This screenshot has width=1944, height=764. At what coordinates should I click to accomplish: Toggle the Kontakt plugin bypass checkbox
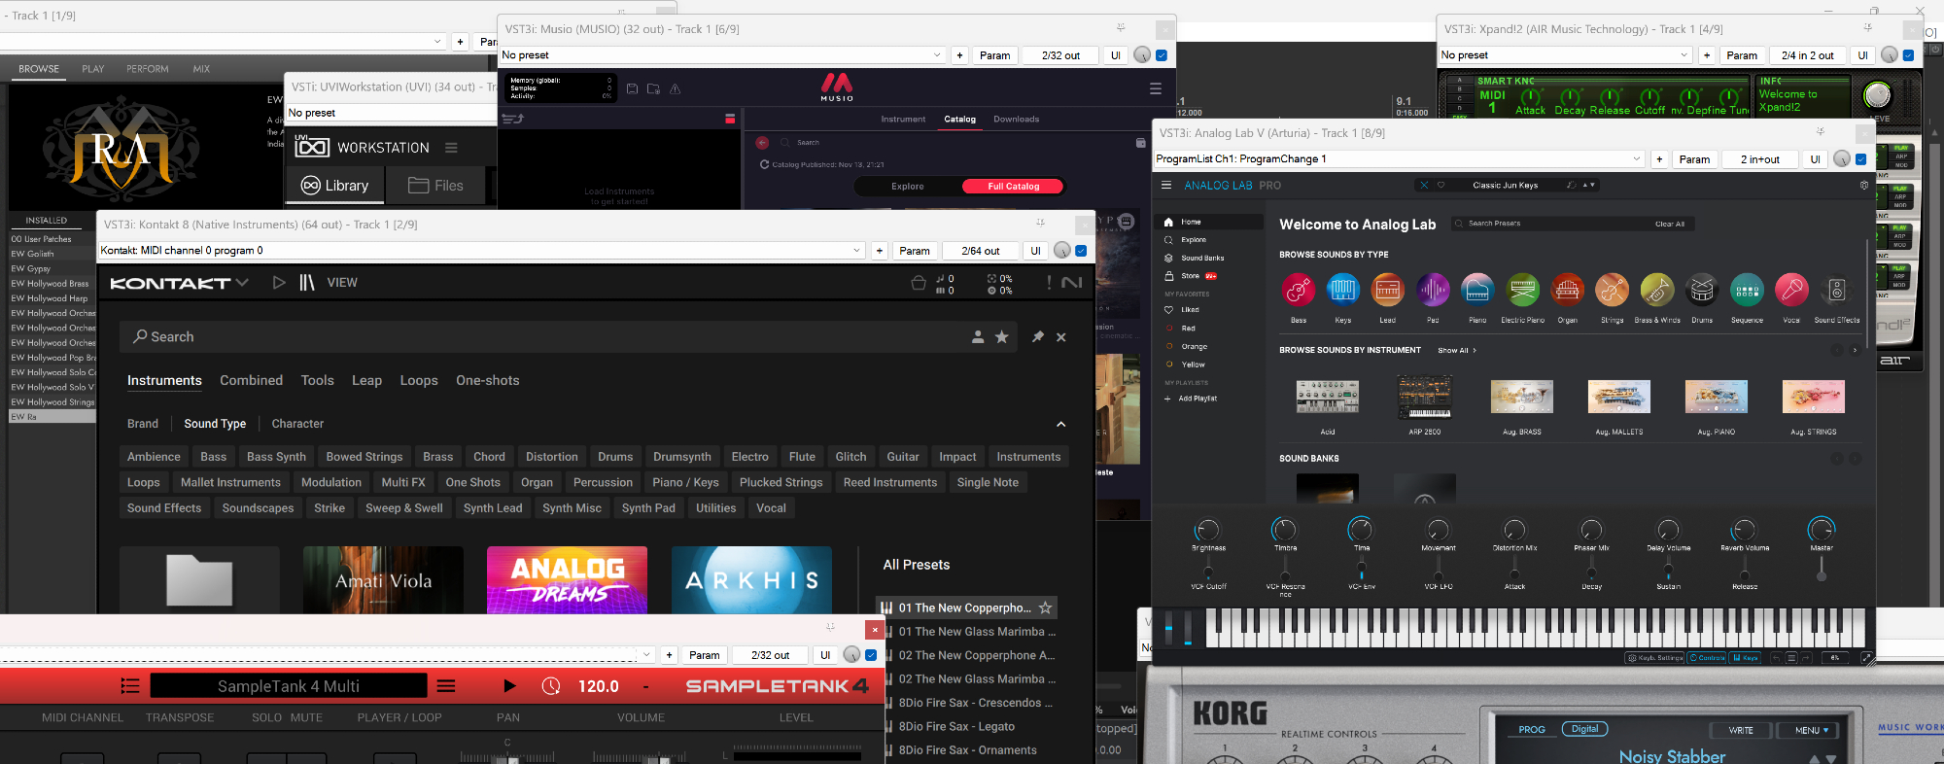(x=1081, y=251)
